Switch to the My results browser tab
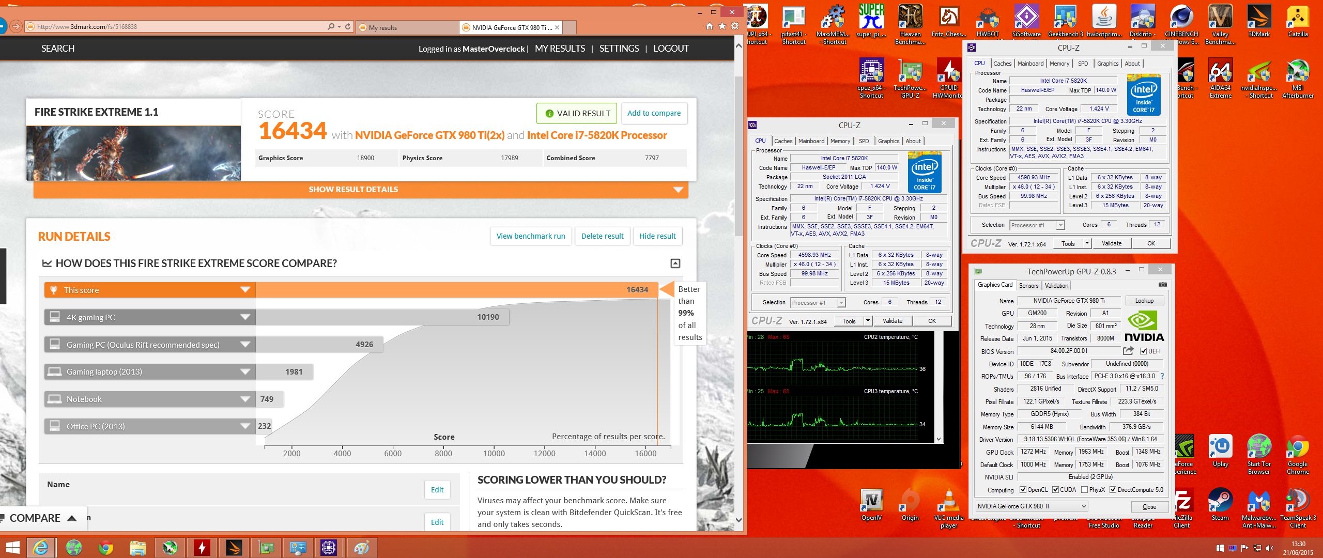1323x558 pixels. [407, 28]
